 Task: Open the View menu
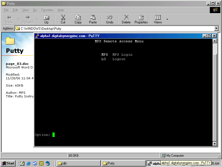[25, 10]
